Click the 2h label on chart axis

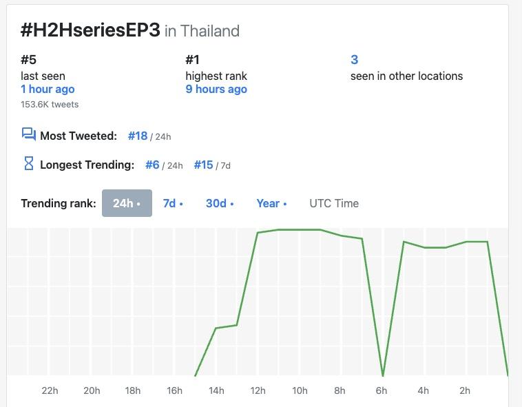(465, 390)
